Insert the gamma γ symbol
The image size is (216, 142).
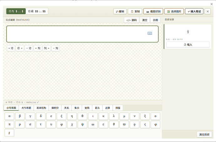30,116
